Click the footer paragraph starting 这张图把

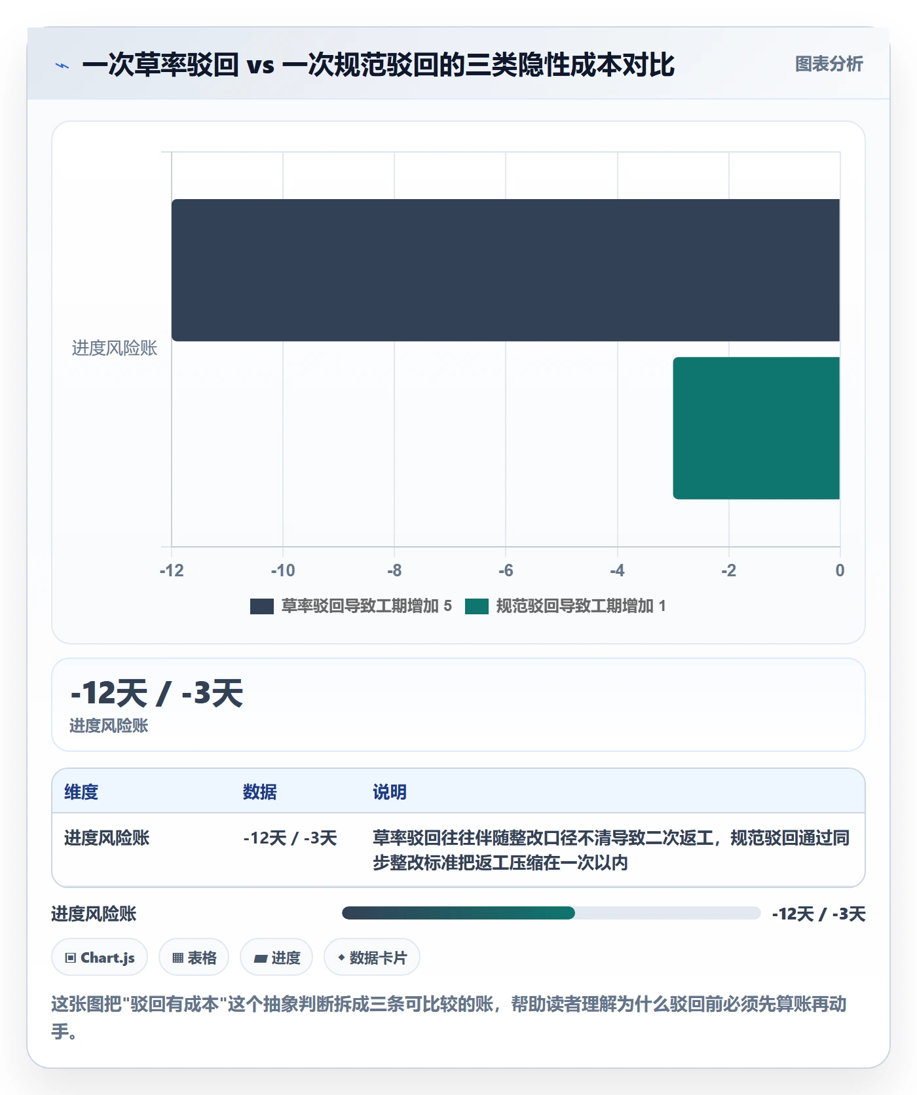coord(449,1017)
